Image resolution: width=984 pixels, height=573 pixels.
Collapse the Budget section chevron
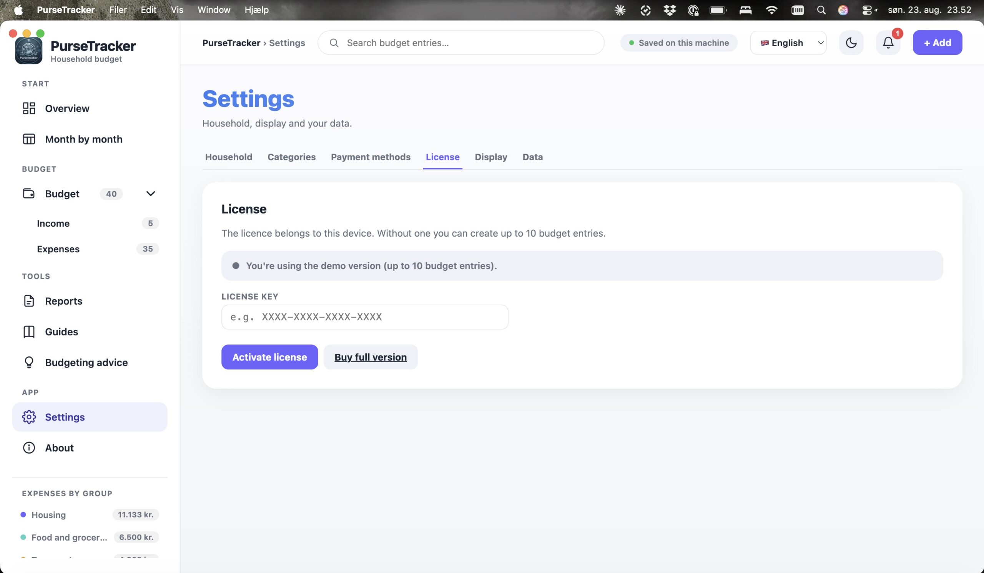(150, 194)
